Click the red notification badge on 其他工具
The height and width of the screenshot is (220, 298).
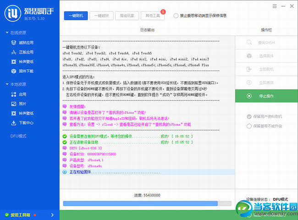pyautogui.click(x=163, y=12)
